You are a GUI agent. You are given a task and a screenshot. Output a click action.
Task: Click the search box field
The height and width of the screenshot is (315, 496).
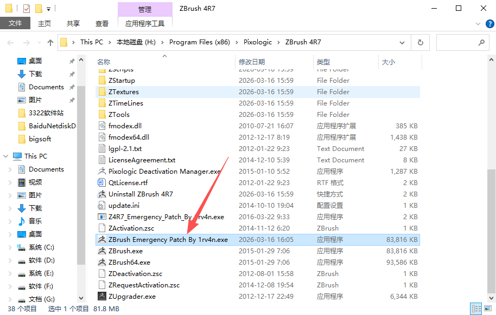click(x=462, y=42)
